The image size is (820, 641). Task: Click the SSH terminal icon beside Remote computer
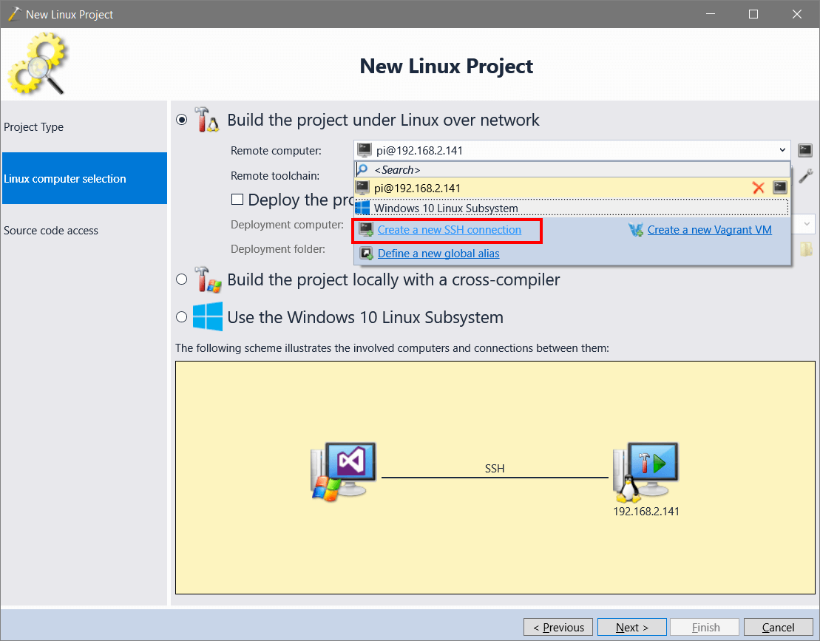coord(804,151)
